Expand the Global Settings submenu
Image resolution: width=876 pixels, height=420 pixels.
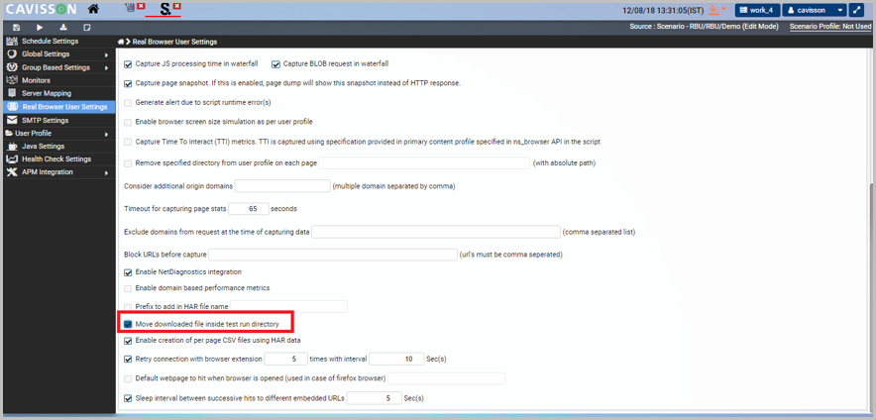[106, 54]
